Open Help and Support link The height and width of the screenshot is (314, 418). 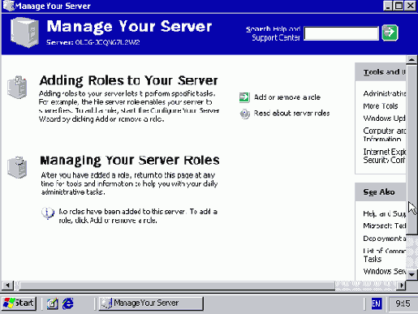(385, 213)
